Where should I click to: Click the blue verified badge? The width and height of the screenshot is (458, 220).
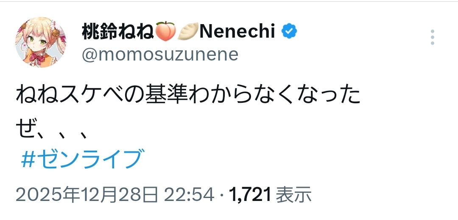click(290, 31)
